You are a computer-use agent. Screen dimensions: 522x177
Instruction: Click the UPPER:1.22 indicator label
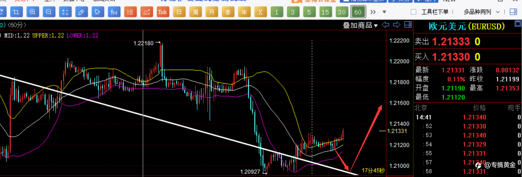pos(48,36)
